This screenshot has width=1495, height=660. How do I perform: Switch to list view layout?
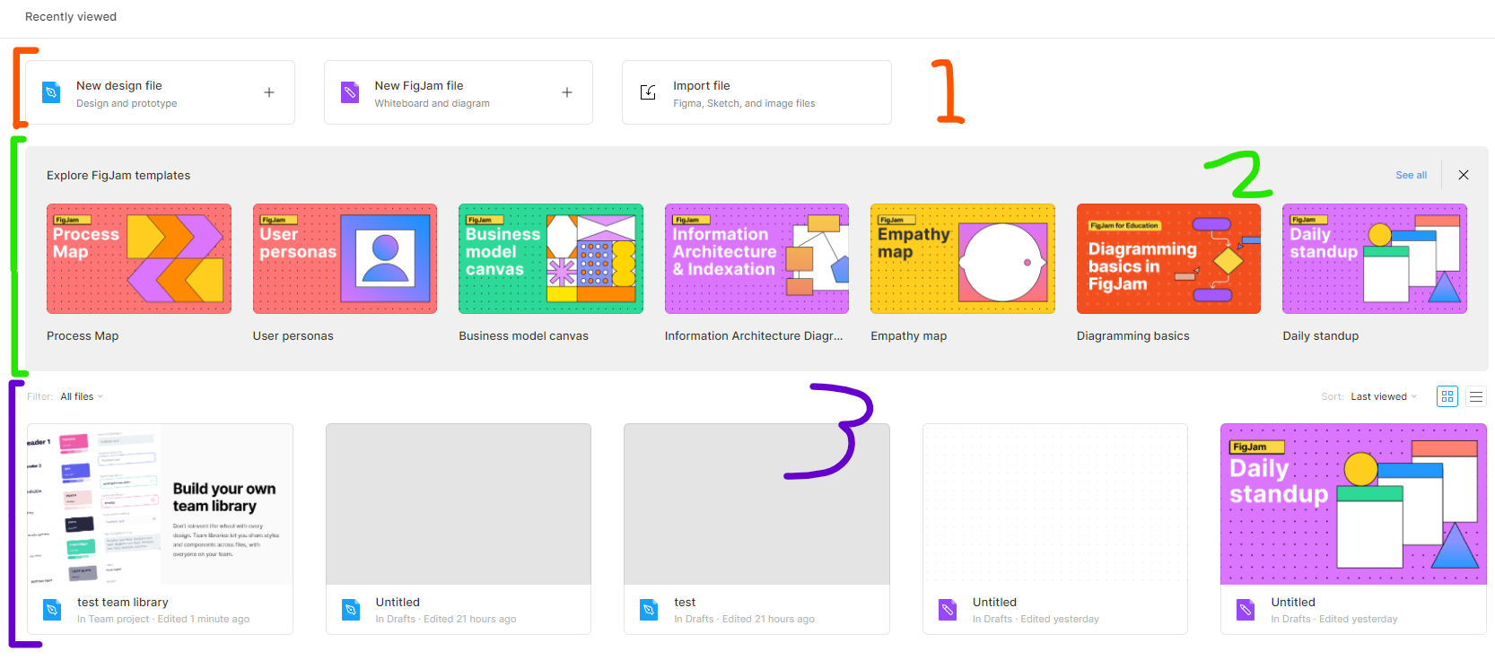pyautogui.click(x=1476, y=396)
